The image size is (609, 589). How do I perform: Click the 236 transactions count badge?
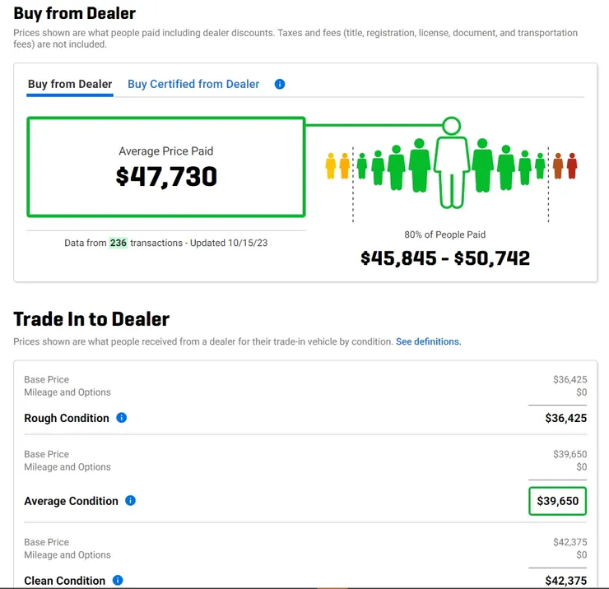tap(118, 243)
